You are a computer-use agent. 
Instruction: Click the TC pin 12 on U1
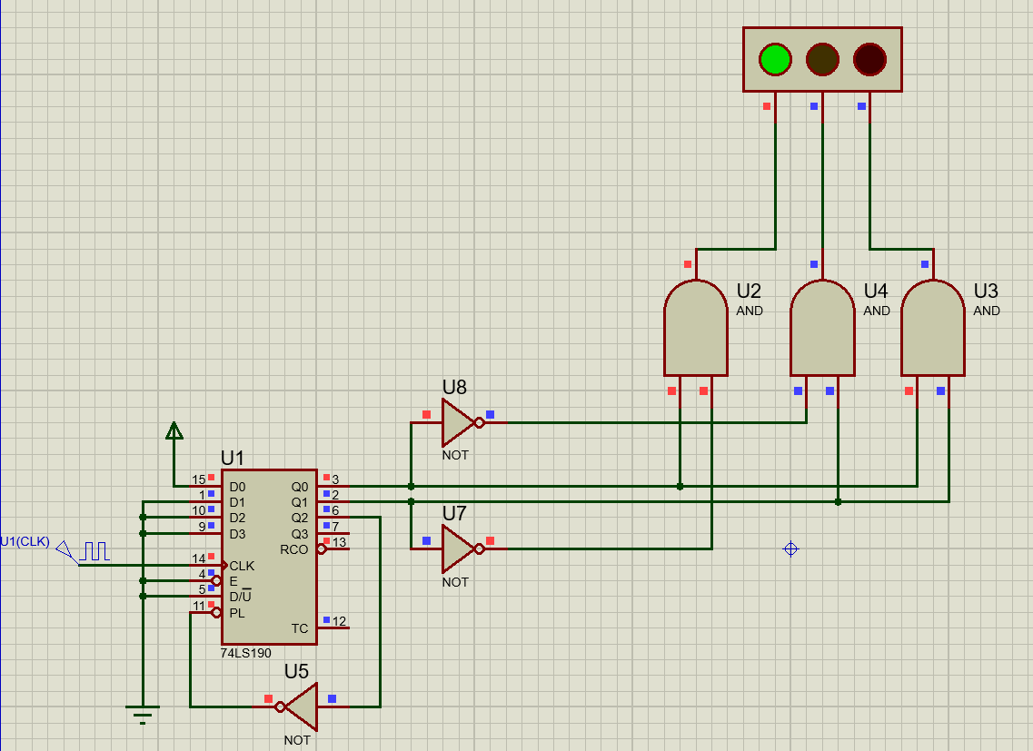334,627
